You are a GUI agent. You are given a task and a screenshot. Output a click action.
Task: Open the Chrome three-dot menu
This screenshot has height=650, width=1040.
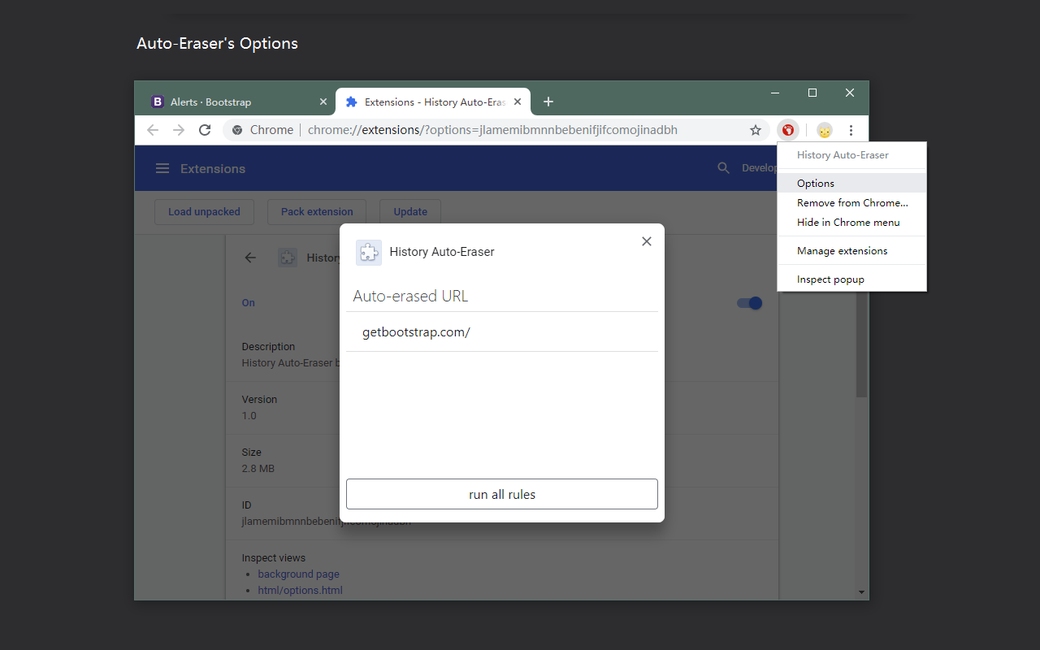click(851, 130)
